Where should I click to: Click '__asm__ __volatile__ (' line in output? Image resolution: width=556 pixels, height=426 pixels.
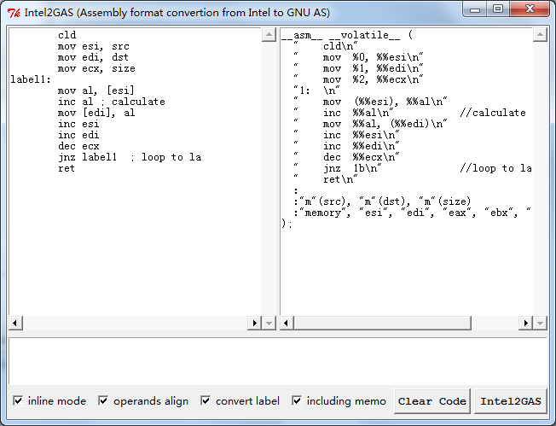[347, 35]
